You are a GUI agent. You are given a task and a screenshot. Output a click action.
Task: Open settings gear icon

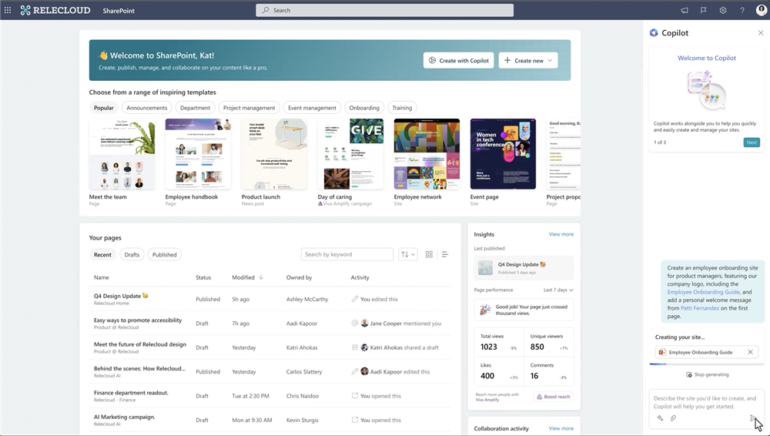tap(723, 10)
